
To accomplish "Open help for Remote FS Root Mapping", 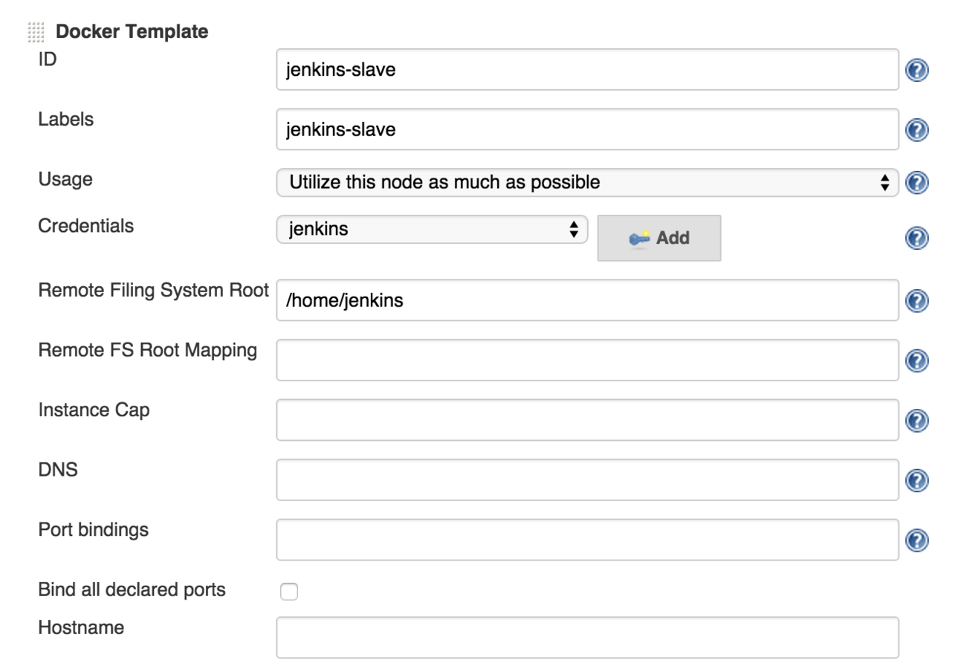I will pyautogui.click(x=918, y=361).
